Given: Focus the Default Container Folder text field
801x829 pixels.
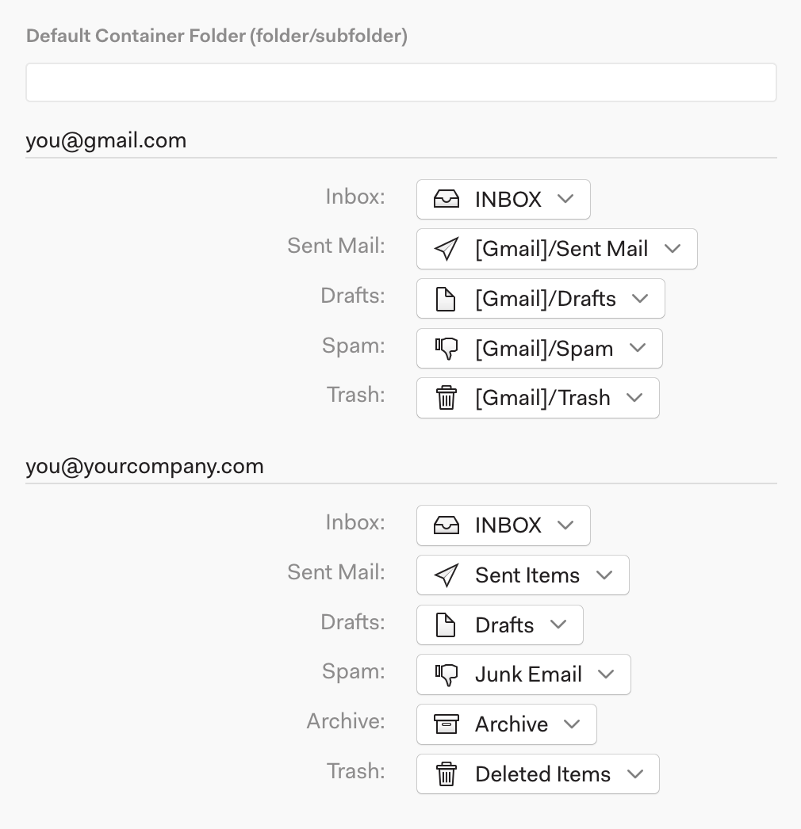Looking at the screenshot, I should (x=401, y=82).
